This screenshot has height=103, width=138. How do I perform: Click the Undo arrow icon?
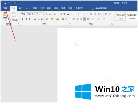(x=9, y=3)
